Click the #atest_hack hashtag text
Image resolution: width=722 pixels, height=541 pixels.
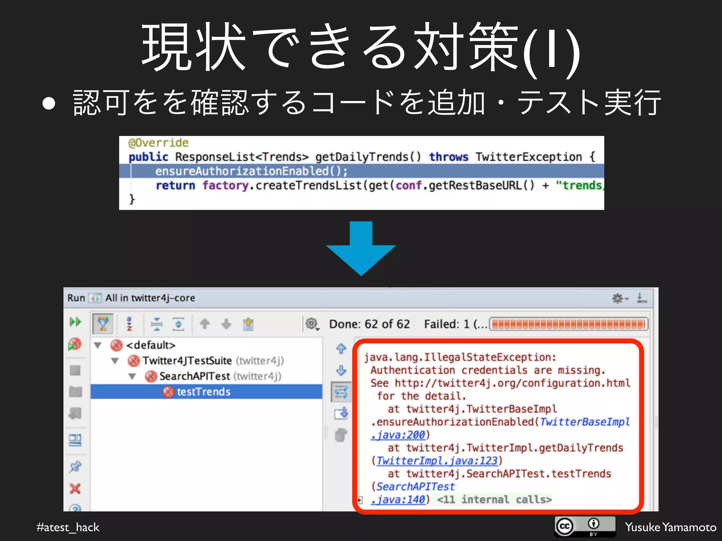pyautogui.click(x=68, y=527)
